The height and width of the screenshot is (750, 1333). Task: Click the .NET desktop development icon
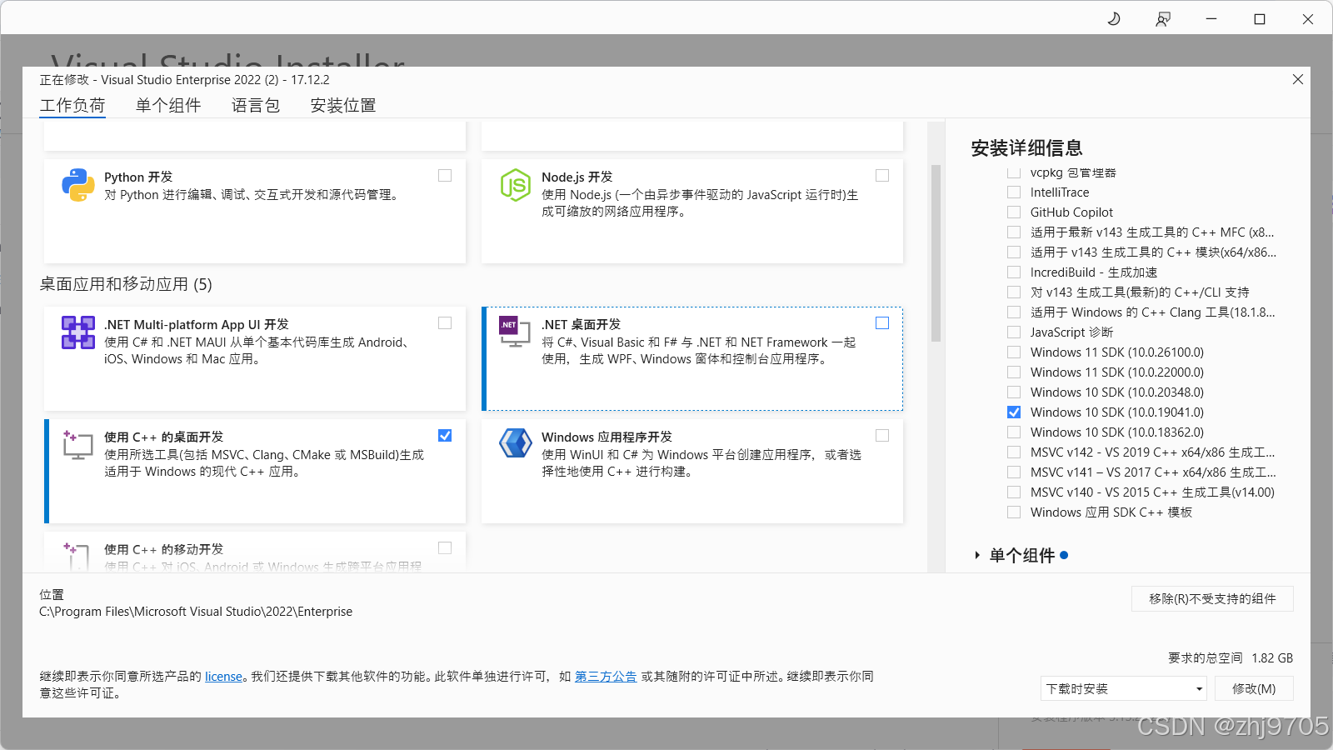click(x=515, y=332)
